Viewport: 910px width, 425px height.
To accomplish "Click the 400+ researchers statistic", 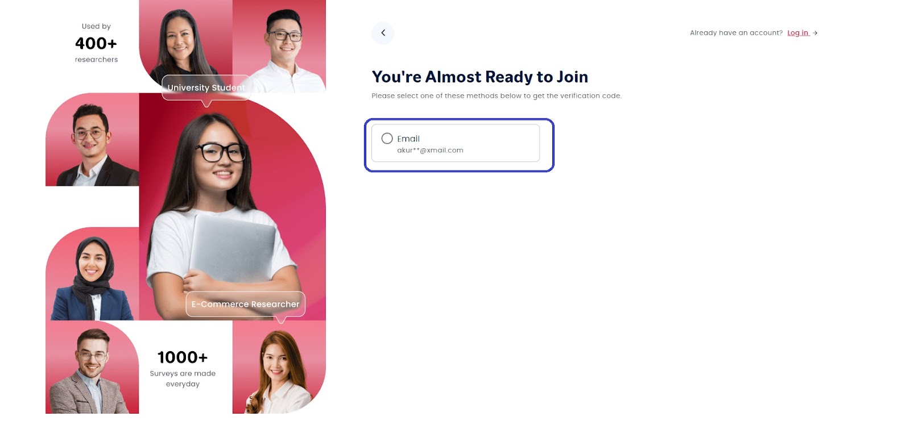I will (96, 43).
